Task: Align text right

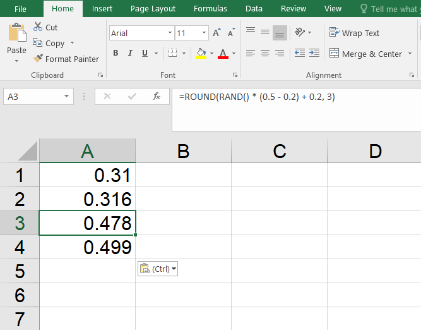Action: [280, 53]
